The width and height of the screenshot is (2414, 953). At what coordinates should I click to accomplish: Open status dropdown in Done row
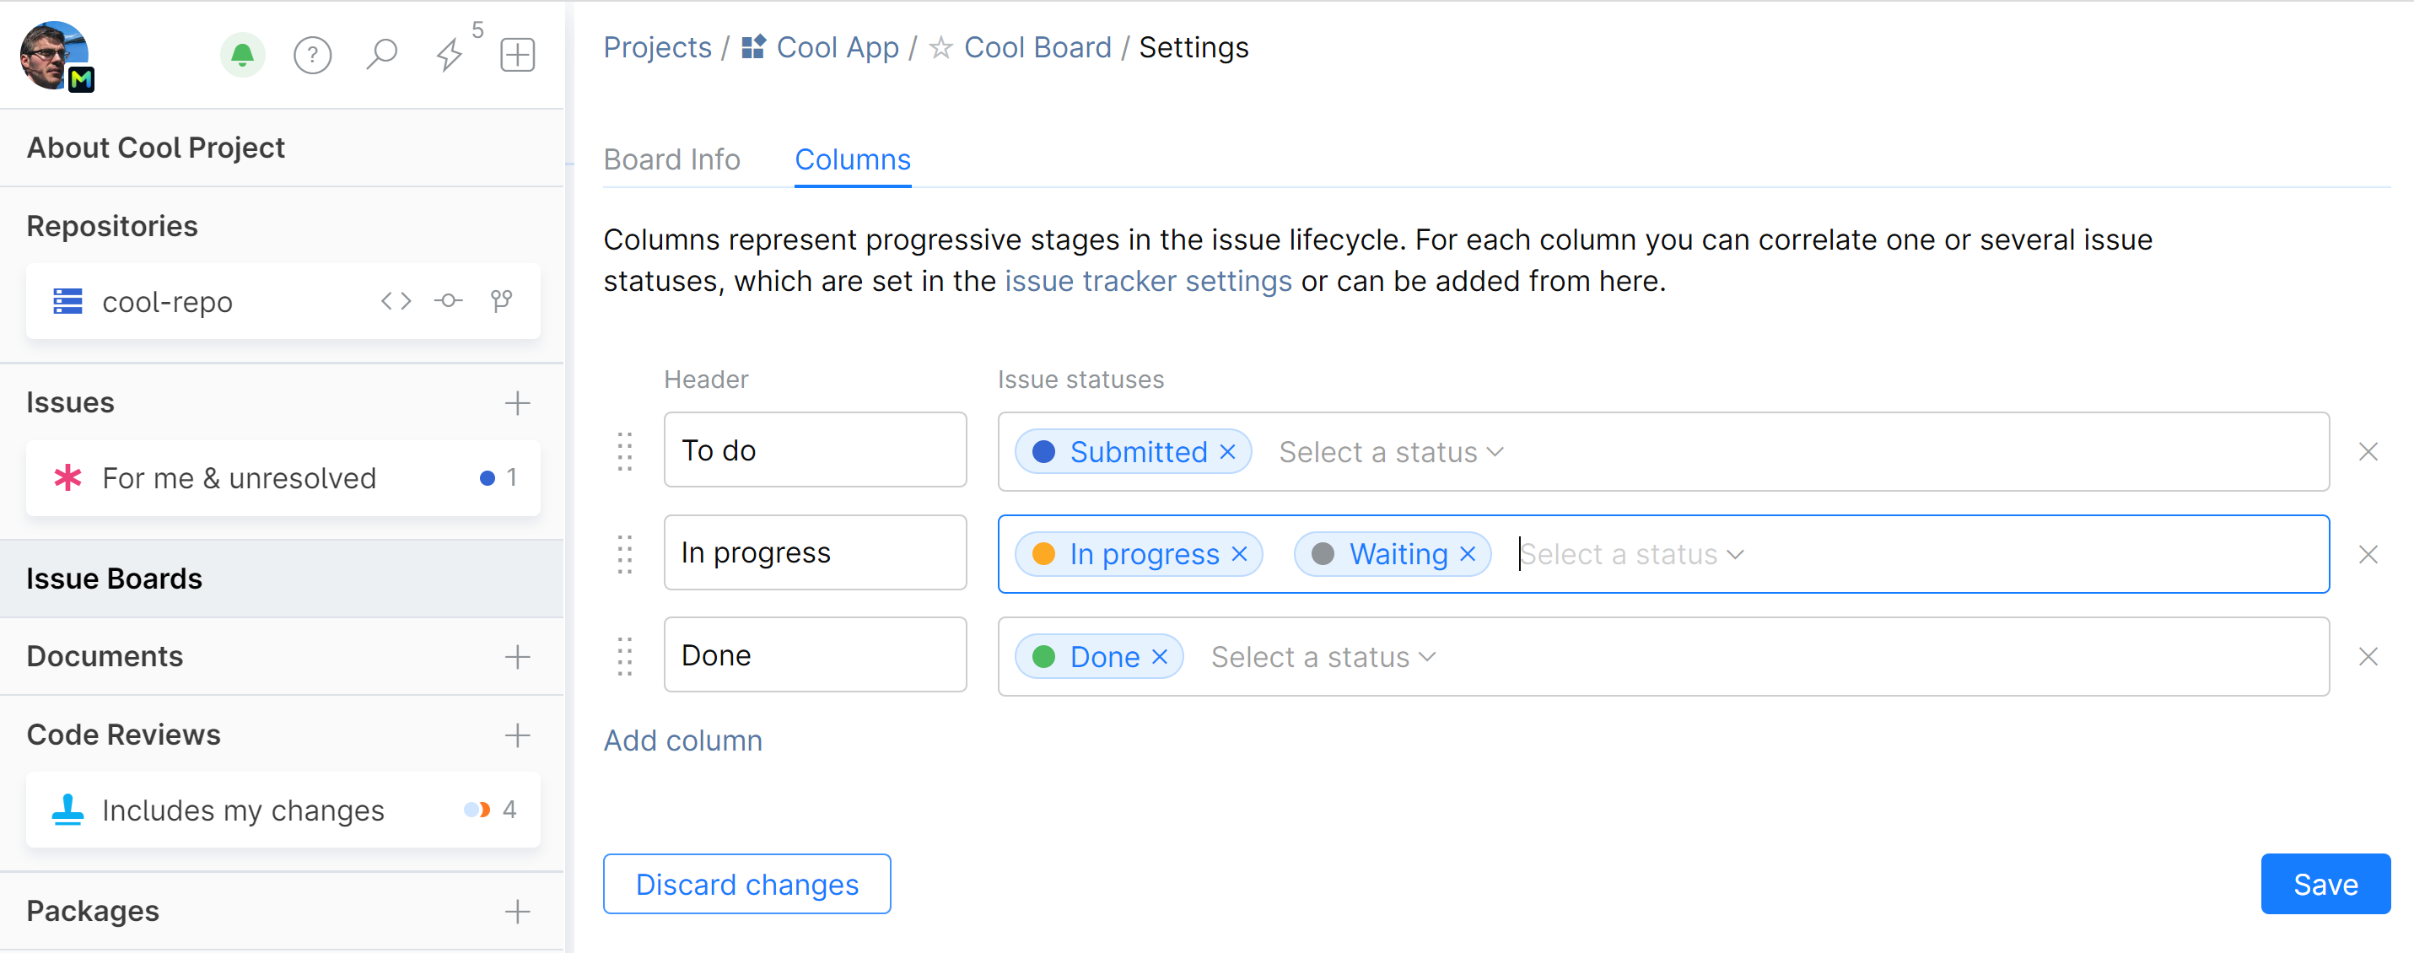(1323, 657)
